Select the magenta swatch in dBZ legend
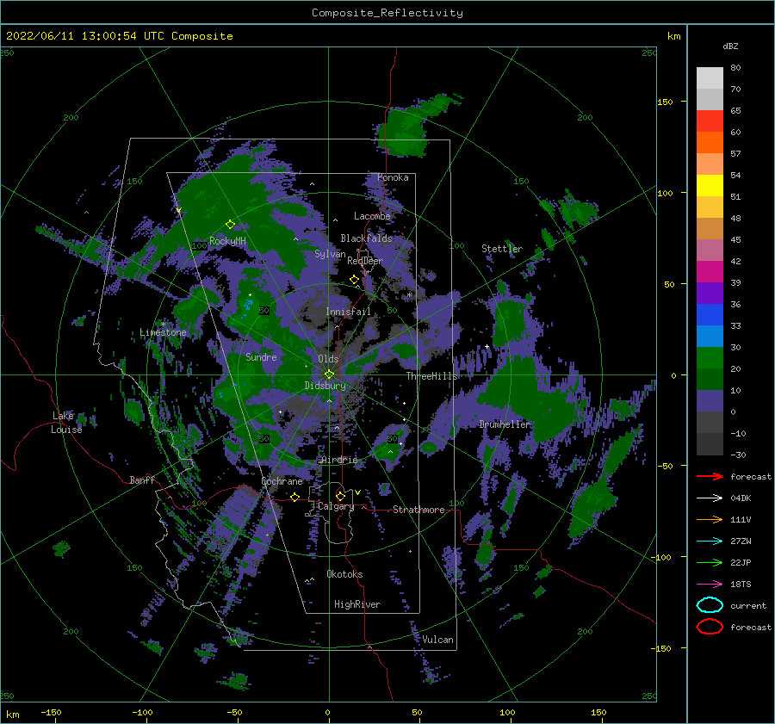 [x=710, y=271]
